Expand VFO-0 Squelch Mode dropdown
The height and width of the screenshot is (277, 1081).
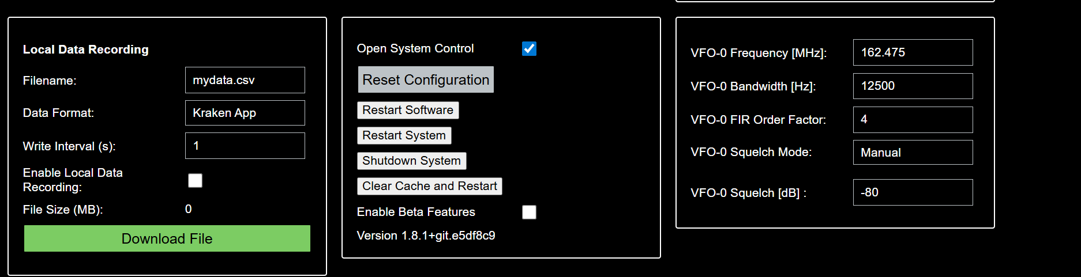[913, 153]
